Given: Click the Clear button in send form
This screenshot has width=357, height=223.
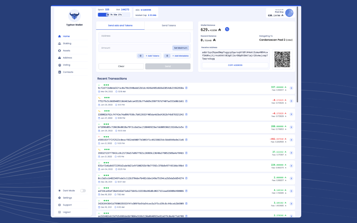Looking at the screenshot, I should pyautogui.click(x=121, y=66).
